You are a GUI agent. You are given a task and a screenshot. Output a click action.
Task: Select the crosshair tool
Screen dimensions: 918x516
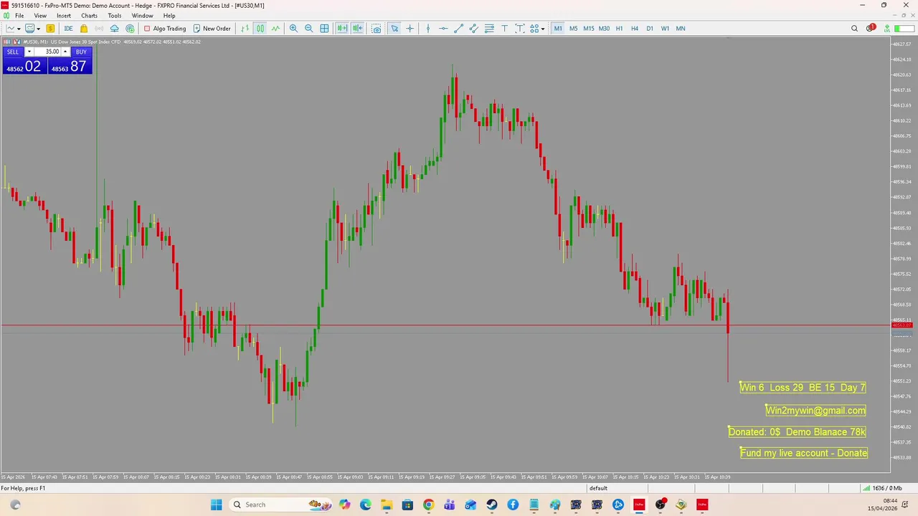coord(410,29)
